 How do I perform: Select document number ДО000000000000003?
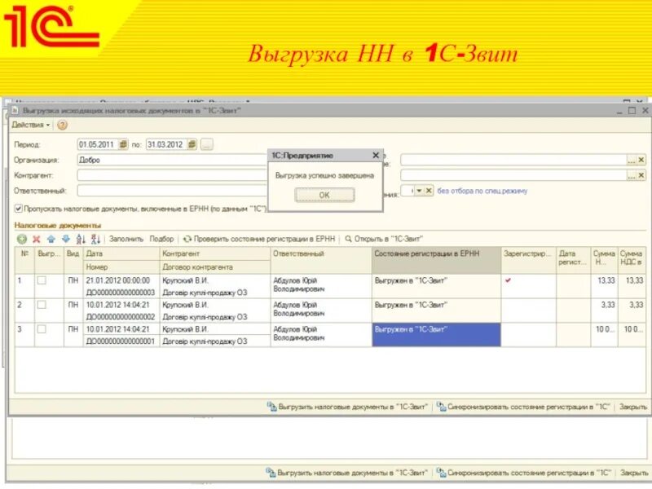pyautogui.click(x=121, y=293)
